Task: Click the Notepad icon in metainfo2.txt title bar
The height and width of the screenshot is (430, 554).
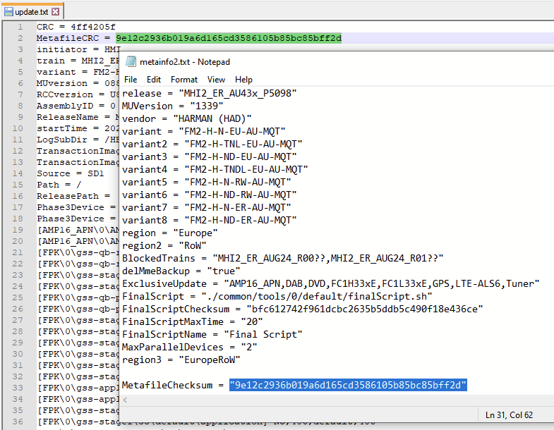Action: tap(131, 61)
